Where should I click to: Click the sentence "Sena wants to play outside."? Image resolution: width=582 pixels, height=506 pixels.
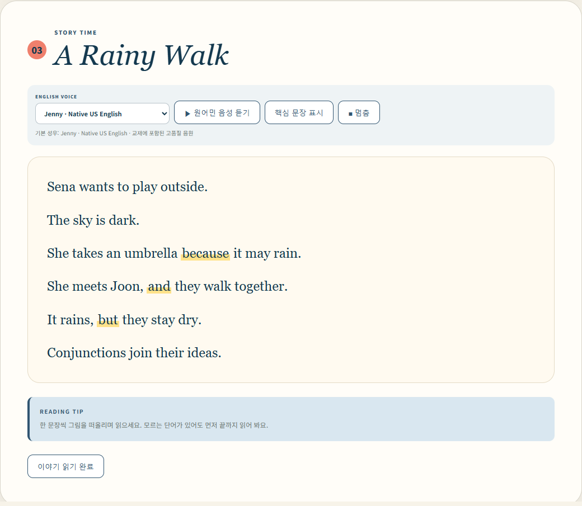pyautogui.click(x=128, y=187)
